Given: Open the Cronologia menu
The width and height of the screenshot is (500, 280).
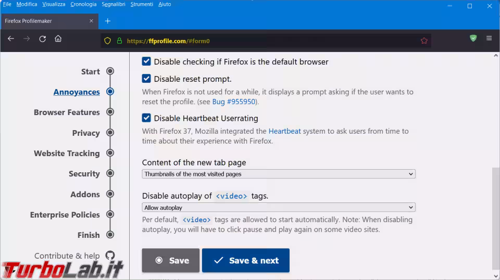Looking at the screenshot, I should (83, 4).
